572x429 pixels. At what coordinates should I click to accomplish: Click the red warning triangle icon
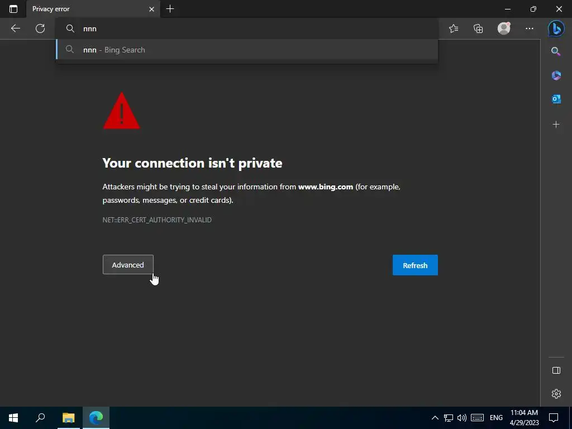tap(121, 111)
